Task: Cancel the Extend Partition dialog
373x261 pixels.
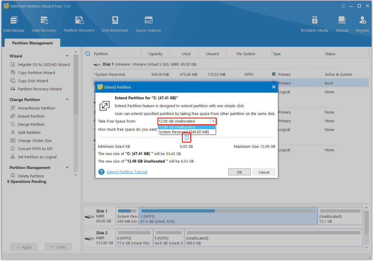Action: [264, 172]
